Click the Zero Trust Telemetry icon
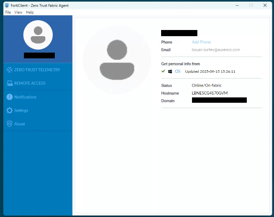274x217 pixels. (x=9, y=70)
